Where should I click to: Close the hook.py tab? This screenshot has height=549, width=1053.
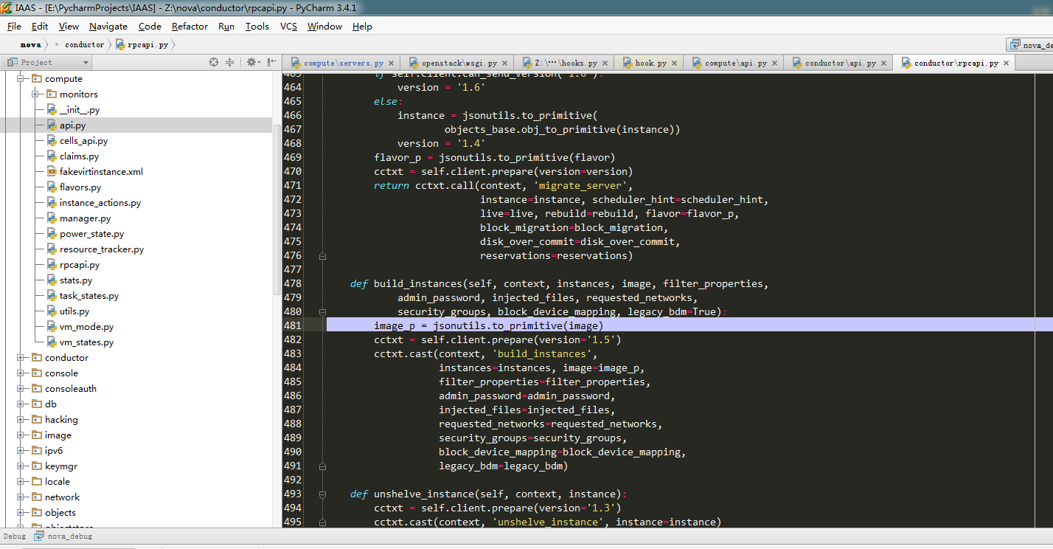pyautogui.click(x=675, y=63)
